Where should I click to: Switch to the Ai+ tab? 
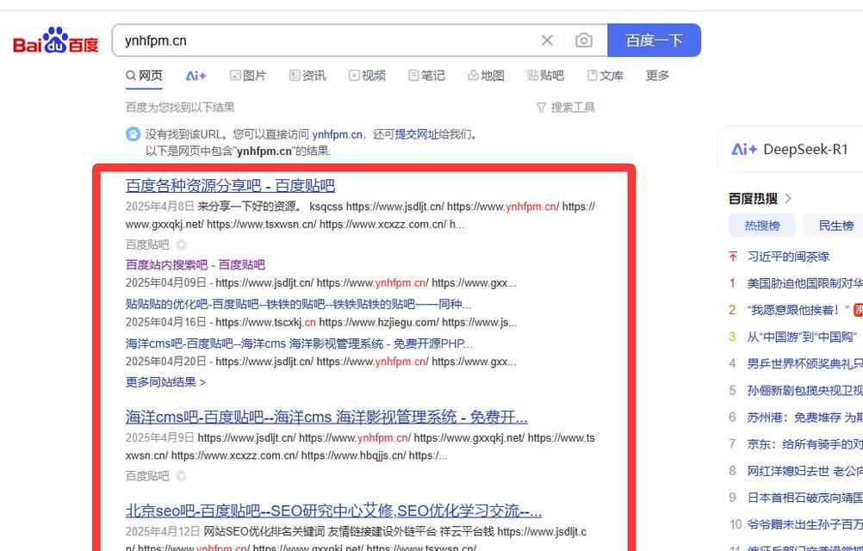point(196,76)
